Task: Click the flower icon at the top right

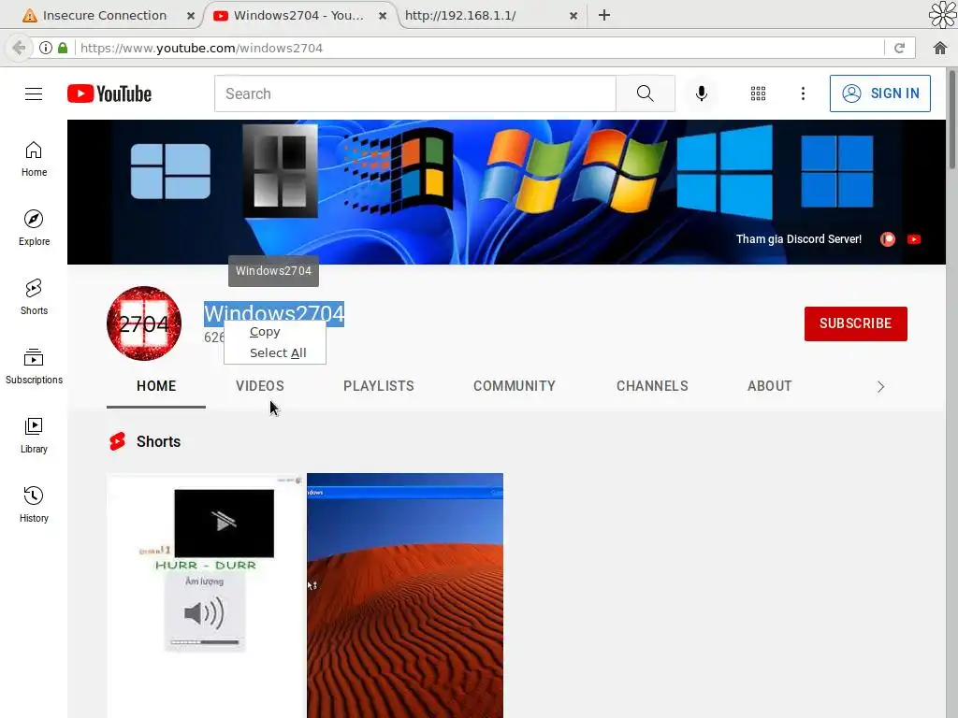Action: pos(942,15)
